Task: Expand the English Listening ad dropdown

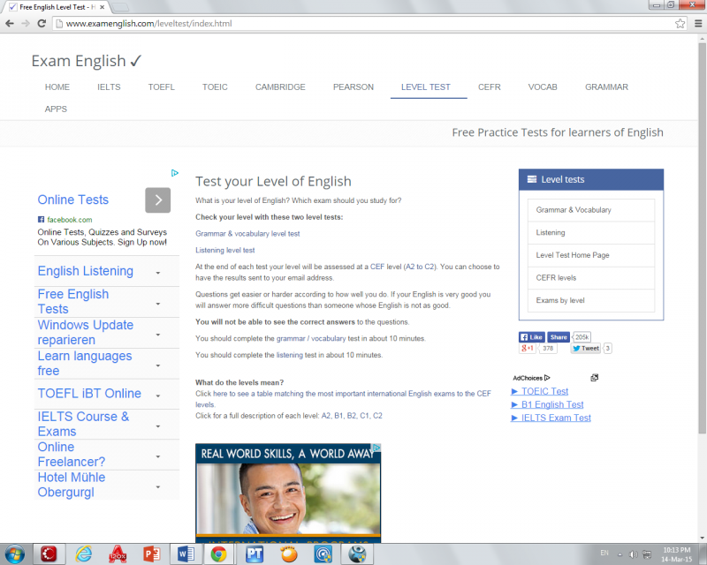Action: point(158,273)
